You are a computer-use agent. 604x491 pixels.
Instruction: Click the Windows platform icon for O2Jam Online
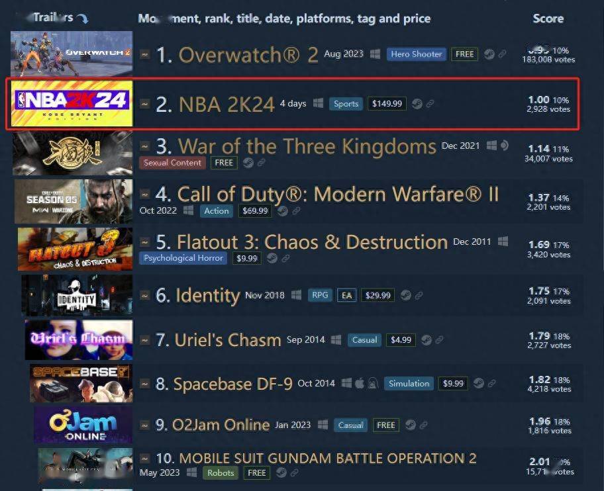click(x=323, y=425)
